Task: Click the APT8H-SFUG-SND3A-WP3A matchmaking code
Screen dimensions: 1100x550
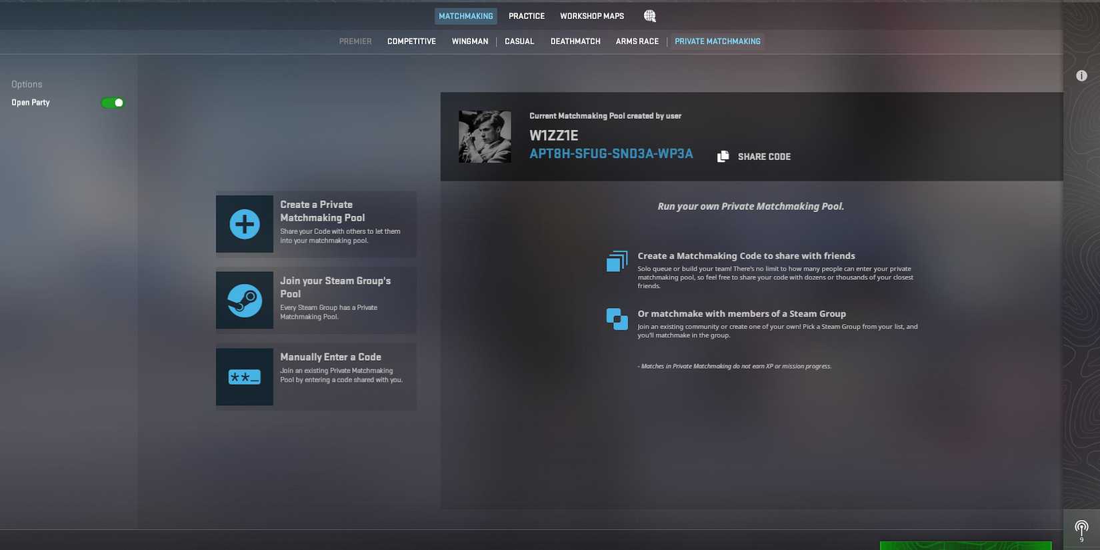Action: coord(611,154)
